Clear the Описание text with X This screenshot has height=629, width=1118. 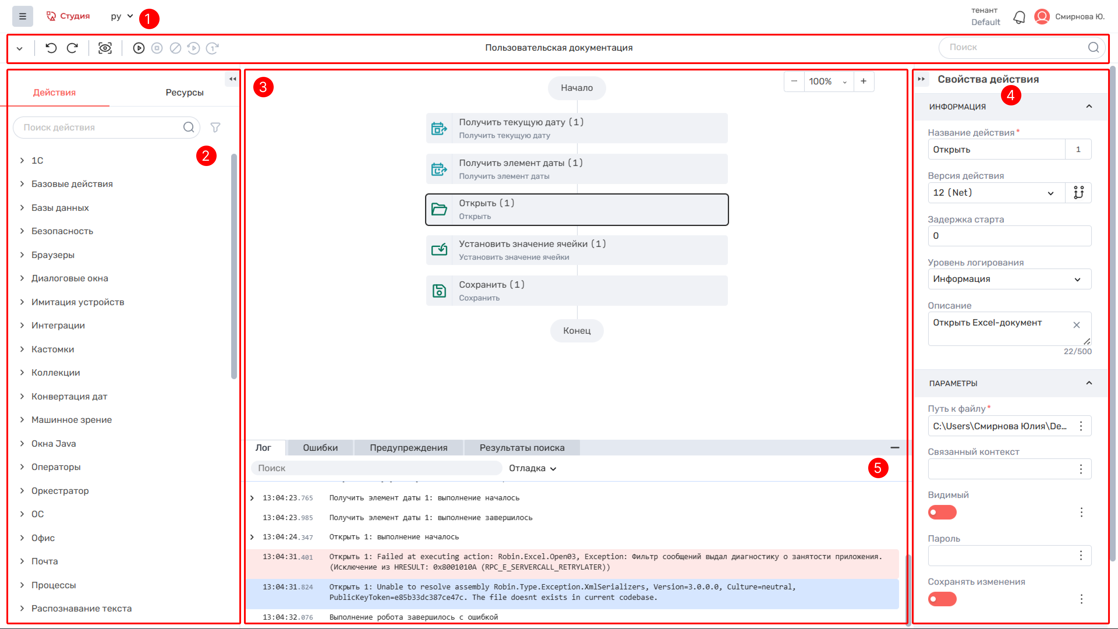click(1076, 325)
